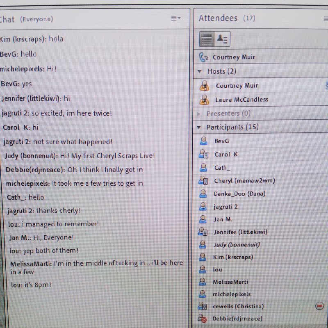Click message 'lou: i managed to remember!'

coord(54,224)
